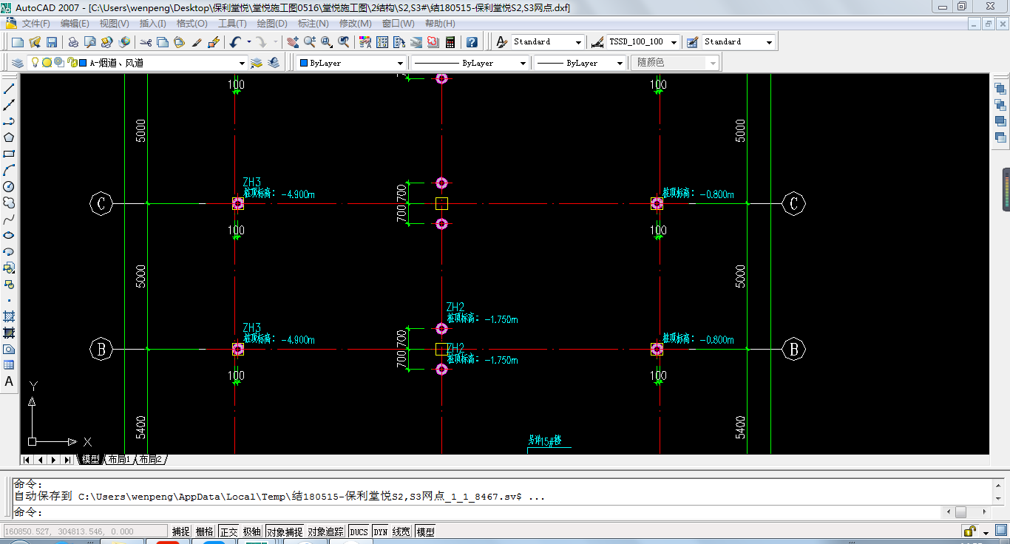
Task: Click the Open file icon
Action: pos(35,42)
